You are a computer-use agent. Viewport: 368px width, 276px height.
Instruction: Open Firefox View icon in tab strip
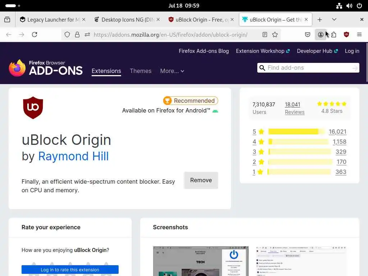tap(7, 20)
